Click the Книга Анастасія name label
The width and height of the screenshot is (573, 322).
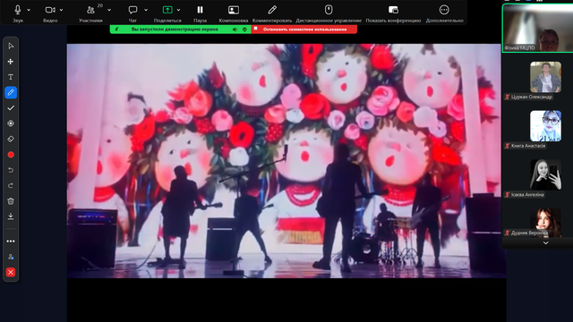pos(528,146)
